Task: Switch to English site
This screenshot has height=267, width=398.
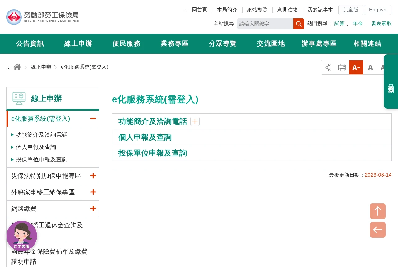Action: [x=378, y=10]
